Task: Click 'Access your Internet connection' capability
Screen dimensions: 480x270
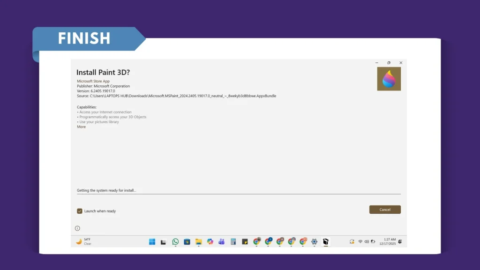Action: coord(105,112)
